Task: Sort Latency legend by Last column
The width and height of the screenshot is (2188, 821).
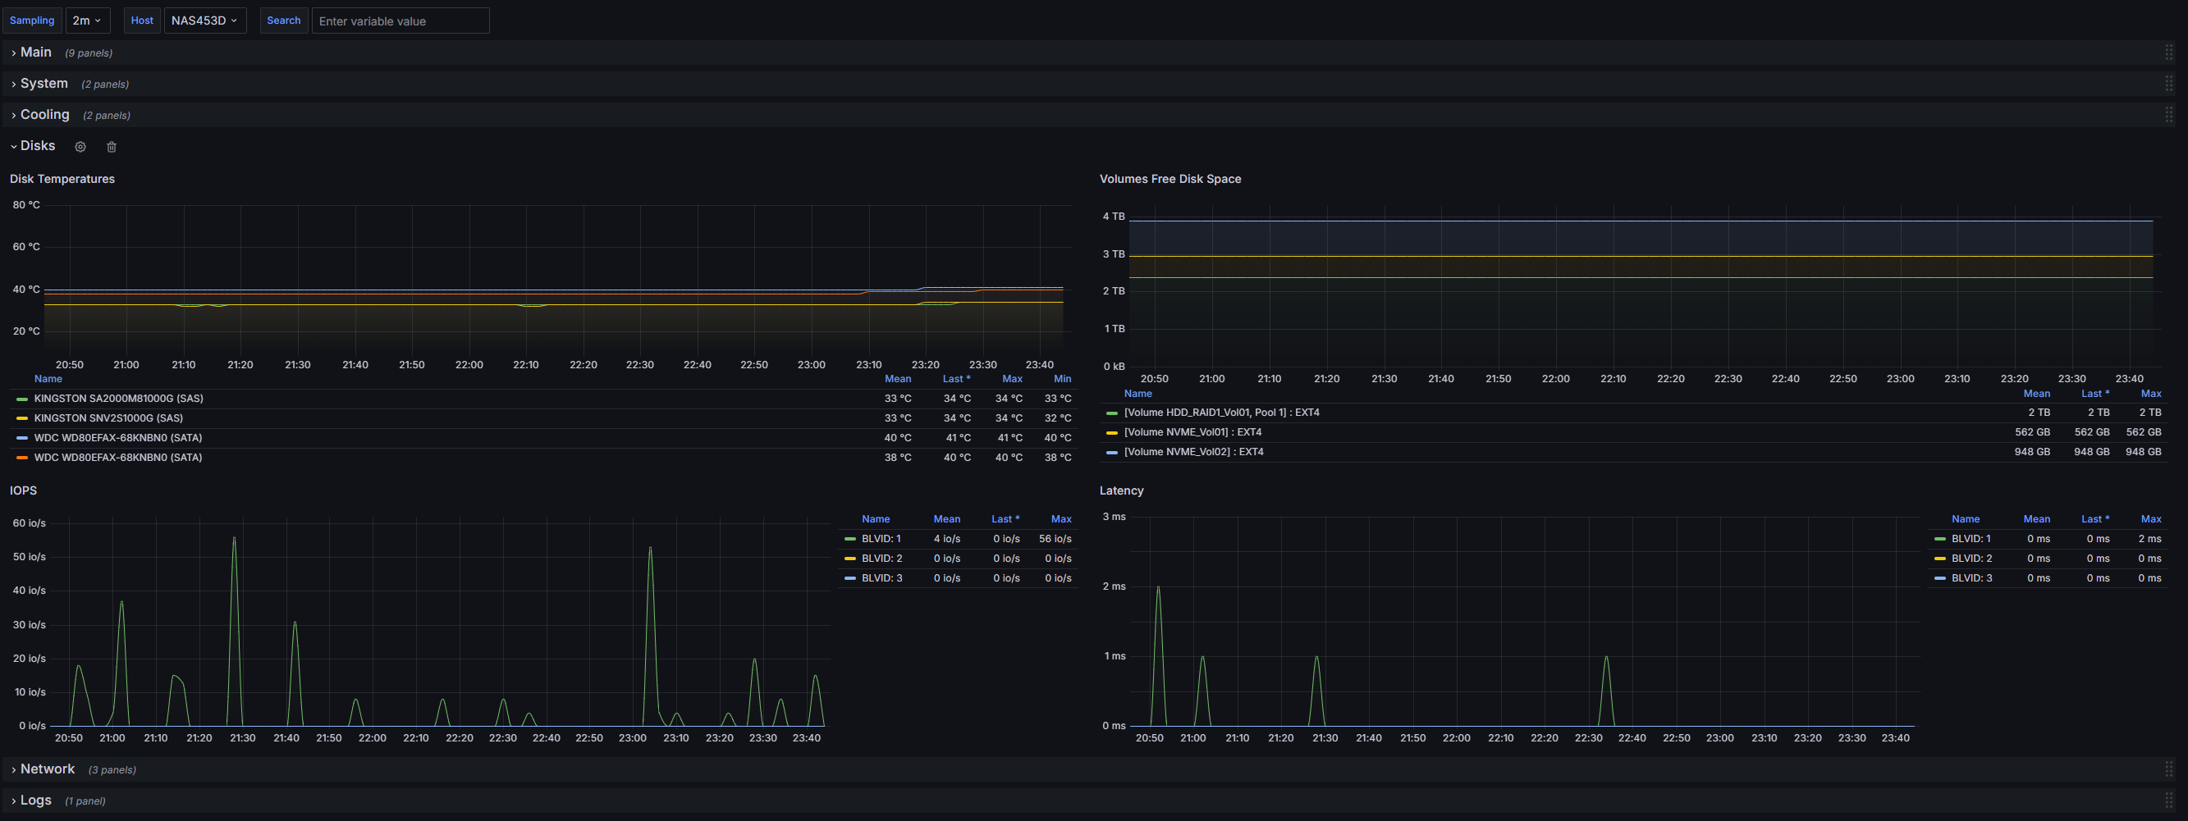Action: 2094,518
